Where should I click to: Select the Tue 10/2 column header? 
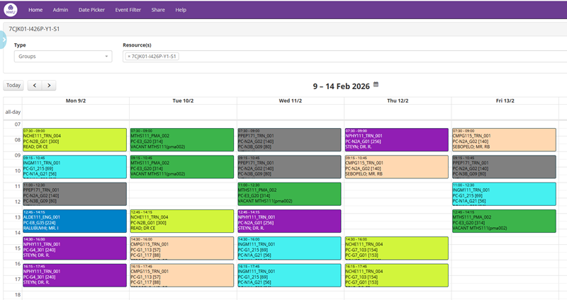point(183,100)
